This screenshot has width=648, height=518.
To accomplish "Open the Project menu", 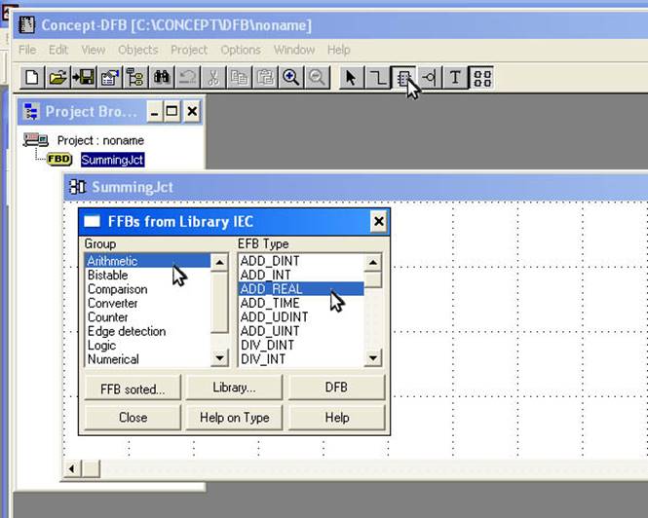I will 189,50.
